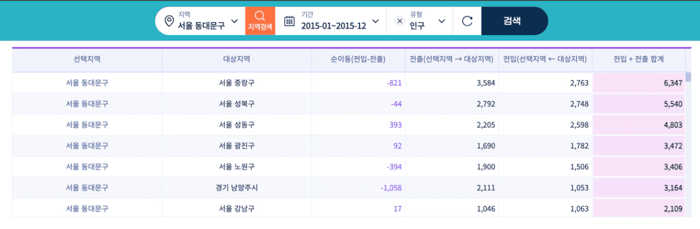Viewport: 700px width, 229px height.
Task: Click total value 6,347
Action: (673, 83)
